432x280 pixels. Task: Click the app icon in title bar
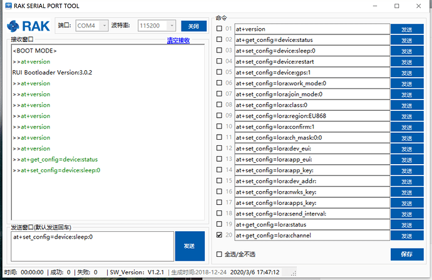pyautogui.click(x=7, y=6)
